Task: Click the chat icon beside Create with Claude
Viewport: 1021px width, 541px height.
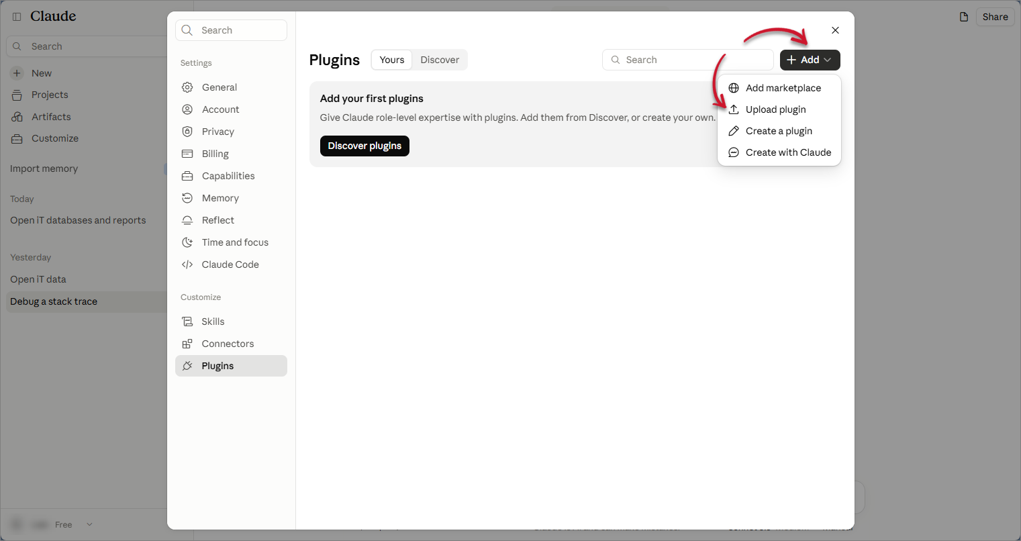Action: (x=734, y=152)
